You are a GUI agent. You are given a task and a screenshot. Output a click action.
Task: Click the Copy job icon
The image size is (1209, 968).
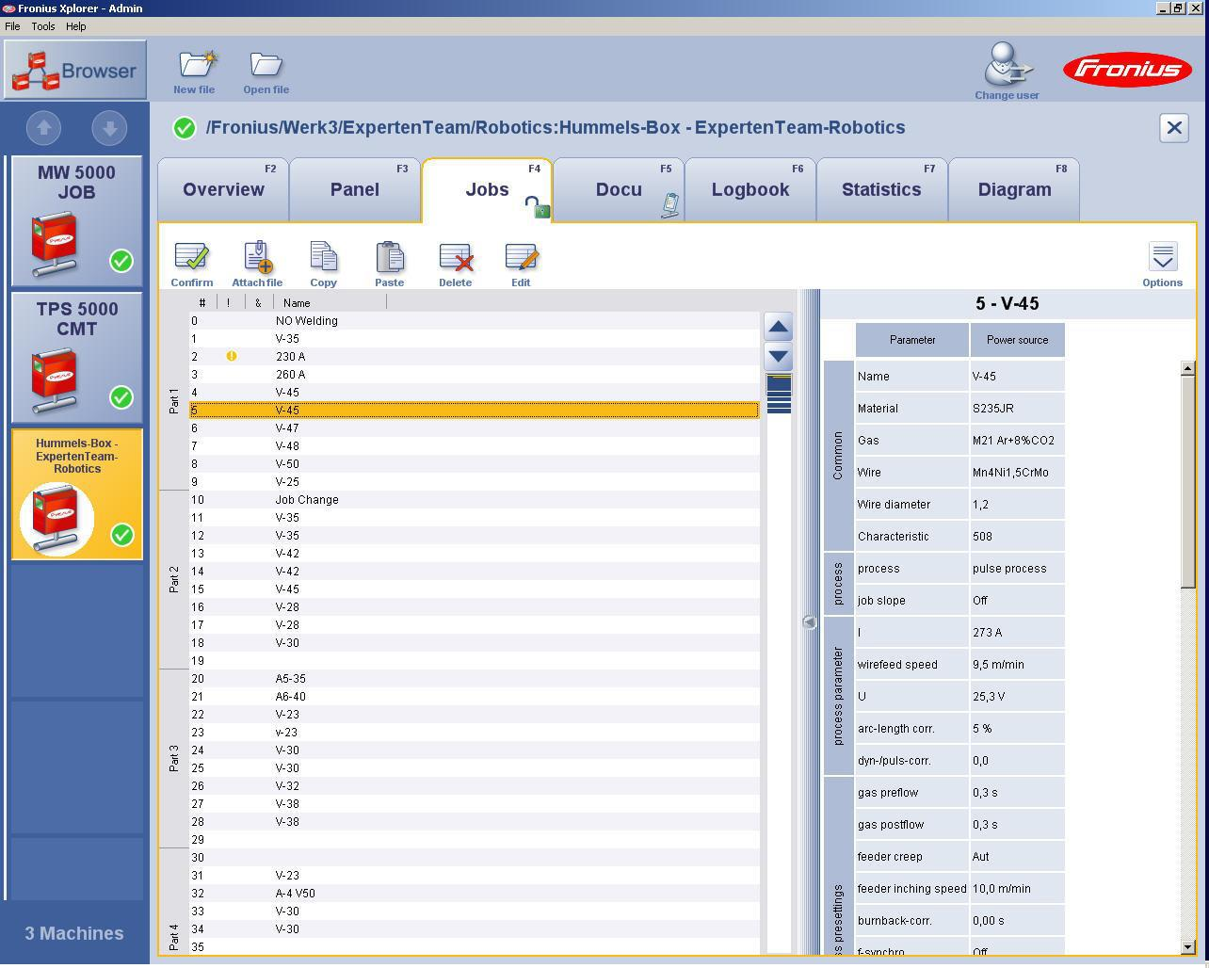click(x=323, y=257)
